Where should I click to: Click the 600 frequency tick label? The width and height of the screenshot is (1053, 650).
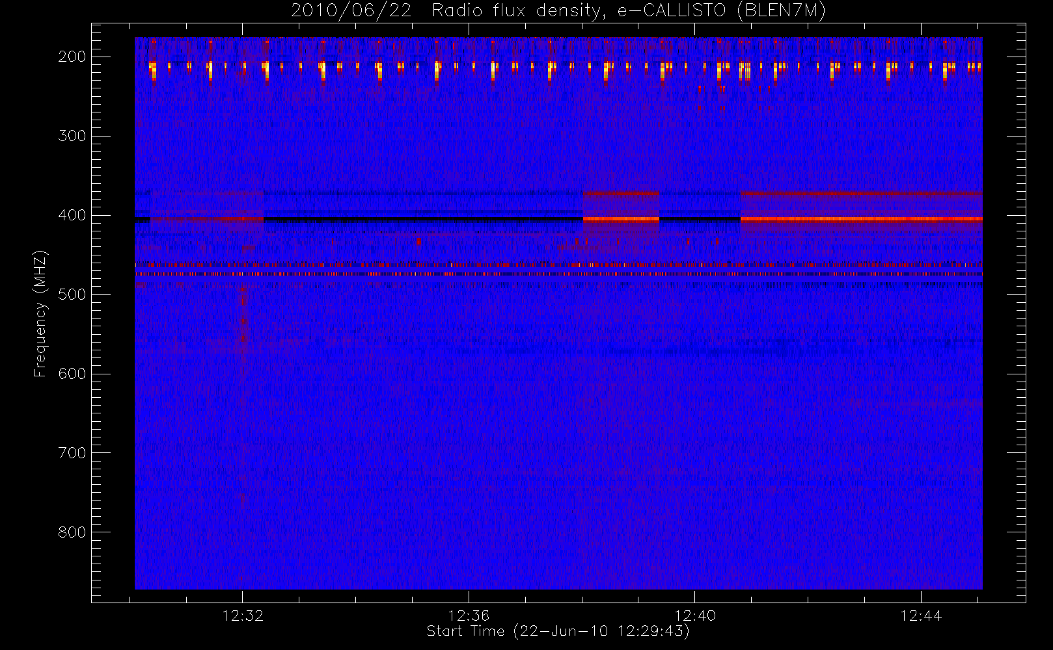click(72, 374)
